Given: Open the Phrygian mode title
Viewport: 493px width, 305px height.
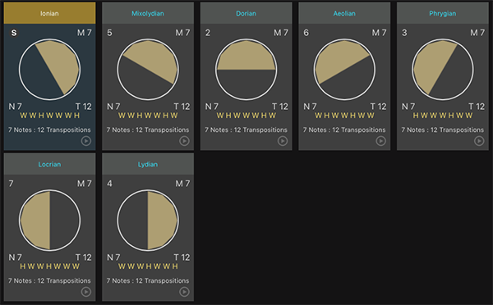Looking at the screenshot, I should pos(443,13).
